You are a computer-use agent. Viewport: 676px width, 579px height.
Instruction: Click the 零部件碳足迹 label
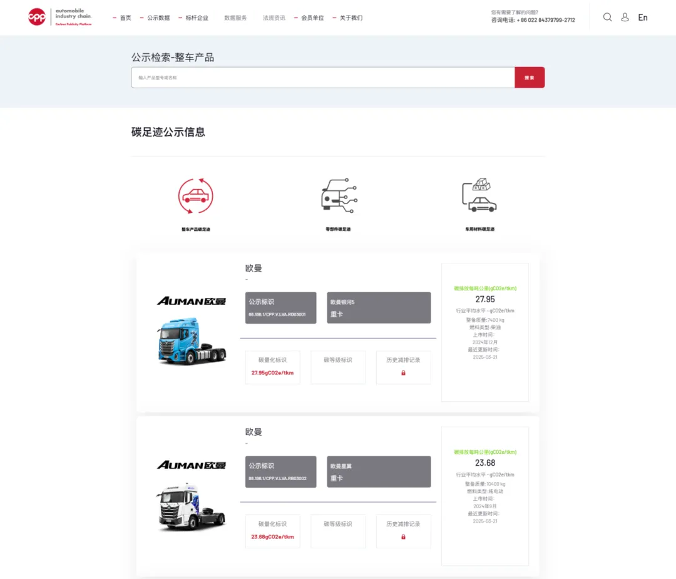point(338,229)
